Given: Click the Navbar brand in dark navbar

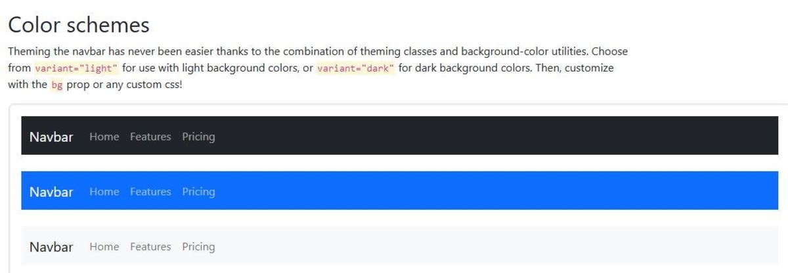Looking at the screenshot, I should tap(51, 136).
